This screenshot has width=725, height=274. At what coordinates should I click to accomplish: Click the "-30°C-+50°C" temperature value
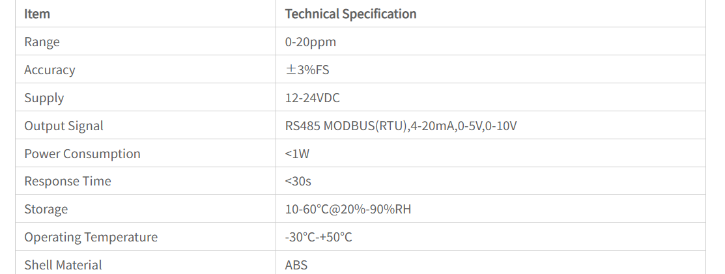(x=318, y=237)
